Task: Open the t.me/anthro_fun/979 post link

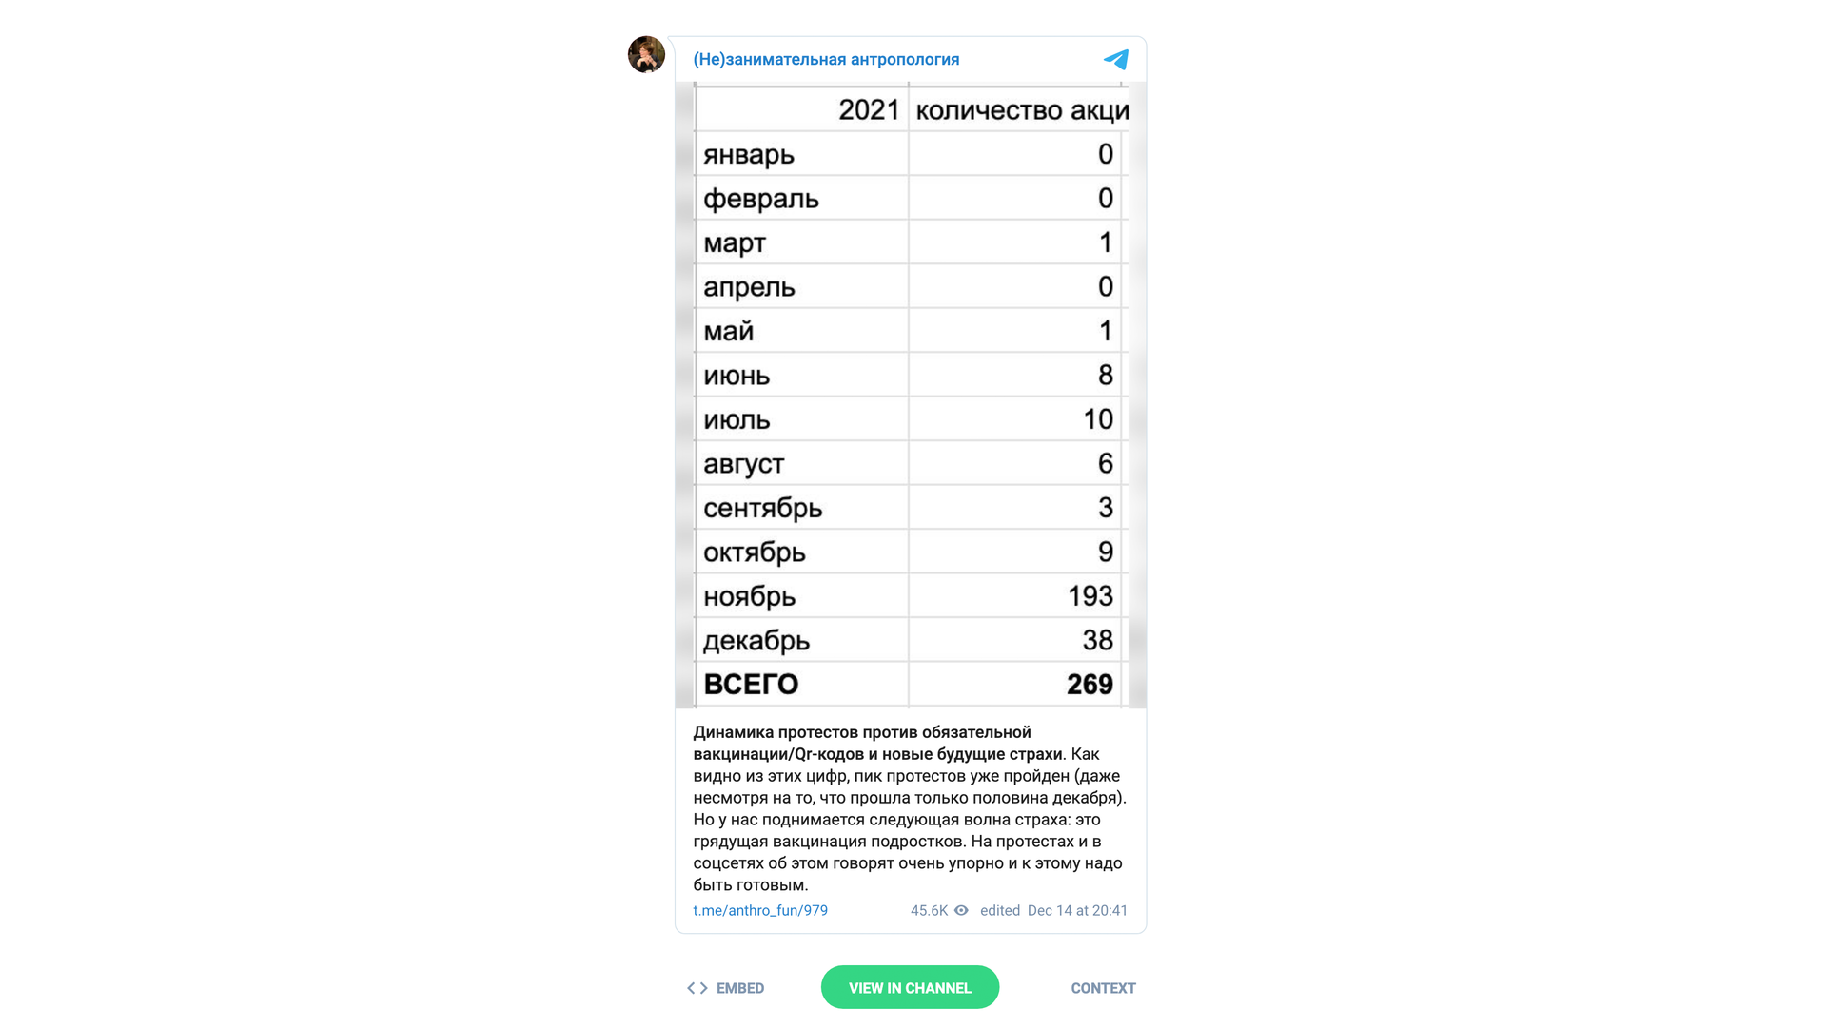Action: coord(760,910)
